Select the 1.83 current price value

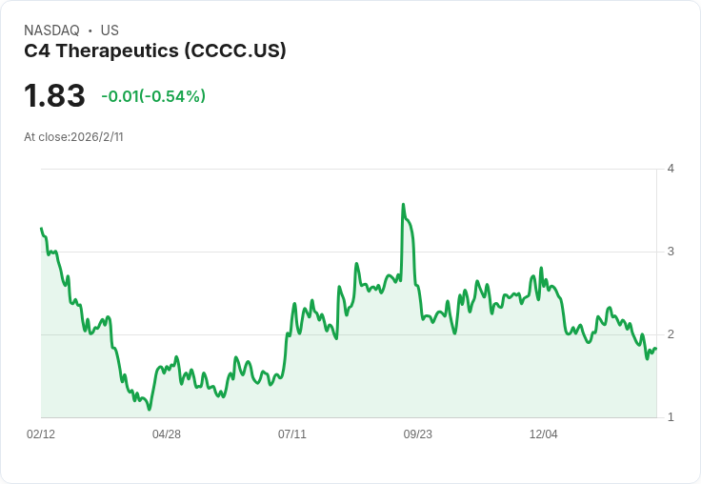54,95
